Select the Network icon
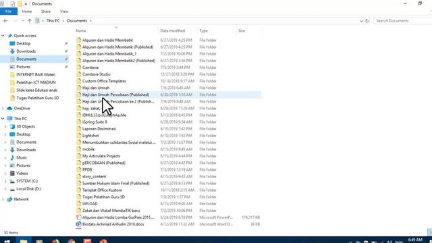 9,199
